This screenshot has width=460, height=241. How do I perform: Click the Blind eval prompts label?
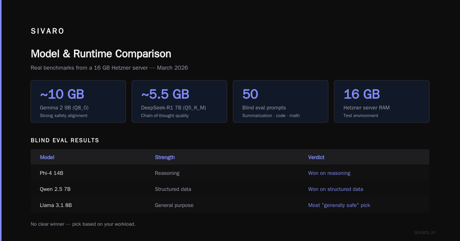pos(264,108)
